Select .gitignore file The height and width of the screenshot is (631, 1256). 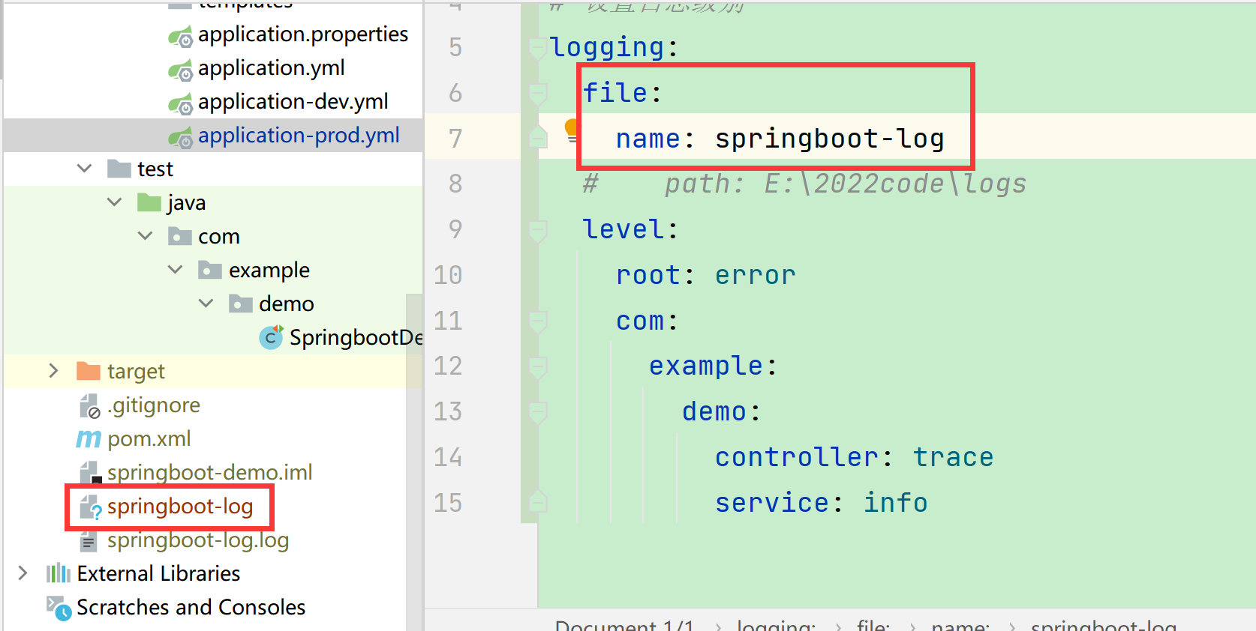click(154, 405)
